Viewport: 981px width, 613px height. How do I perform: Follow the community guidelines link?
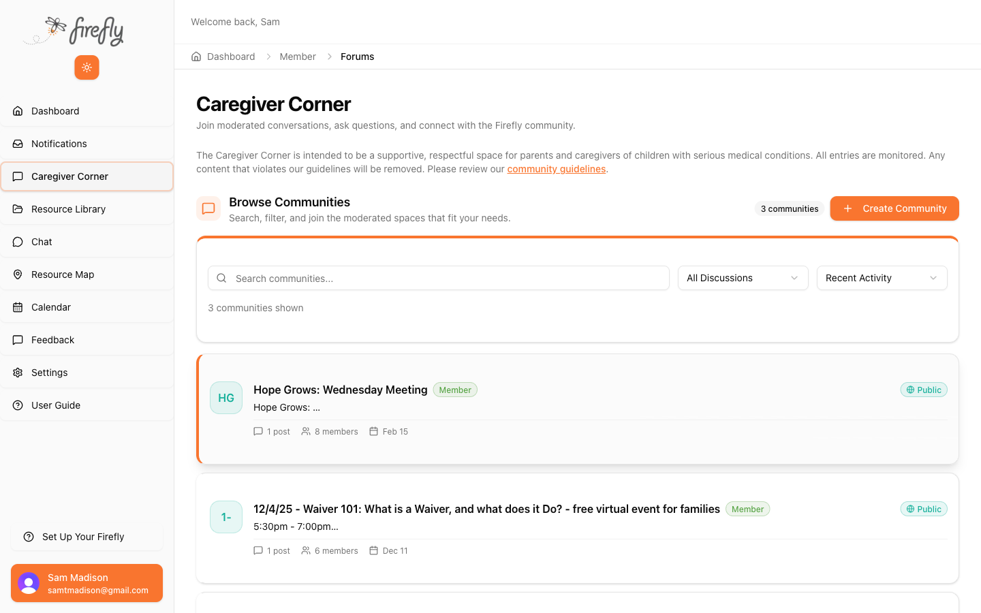[556, 169]
